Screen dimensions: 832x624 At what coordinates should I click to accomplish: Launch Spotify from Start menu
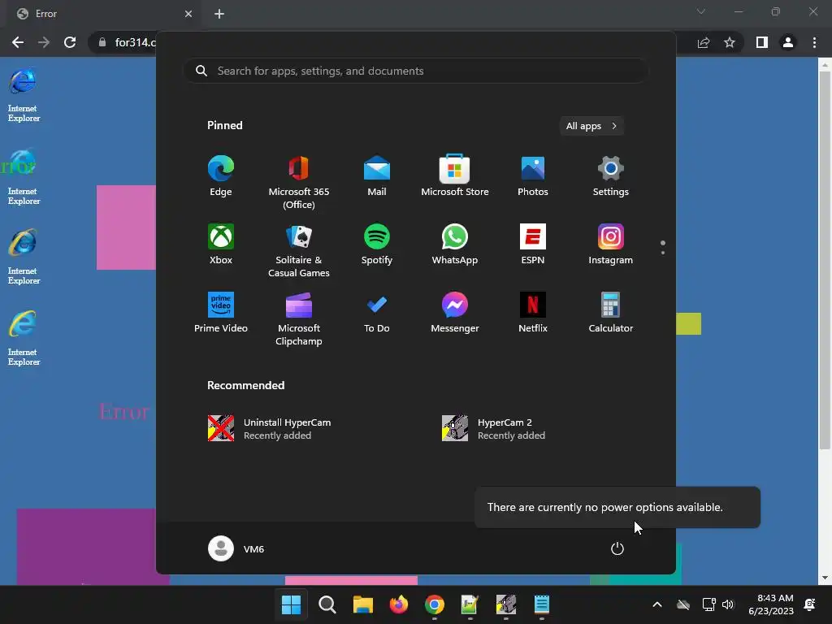377,245
